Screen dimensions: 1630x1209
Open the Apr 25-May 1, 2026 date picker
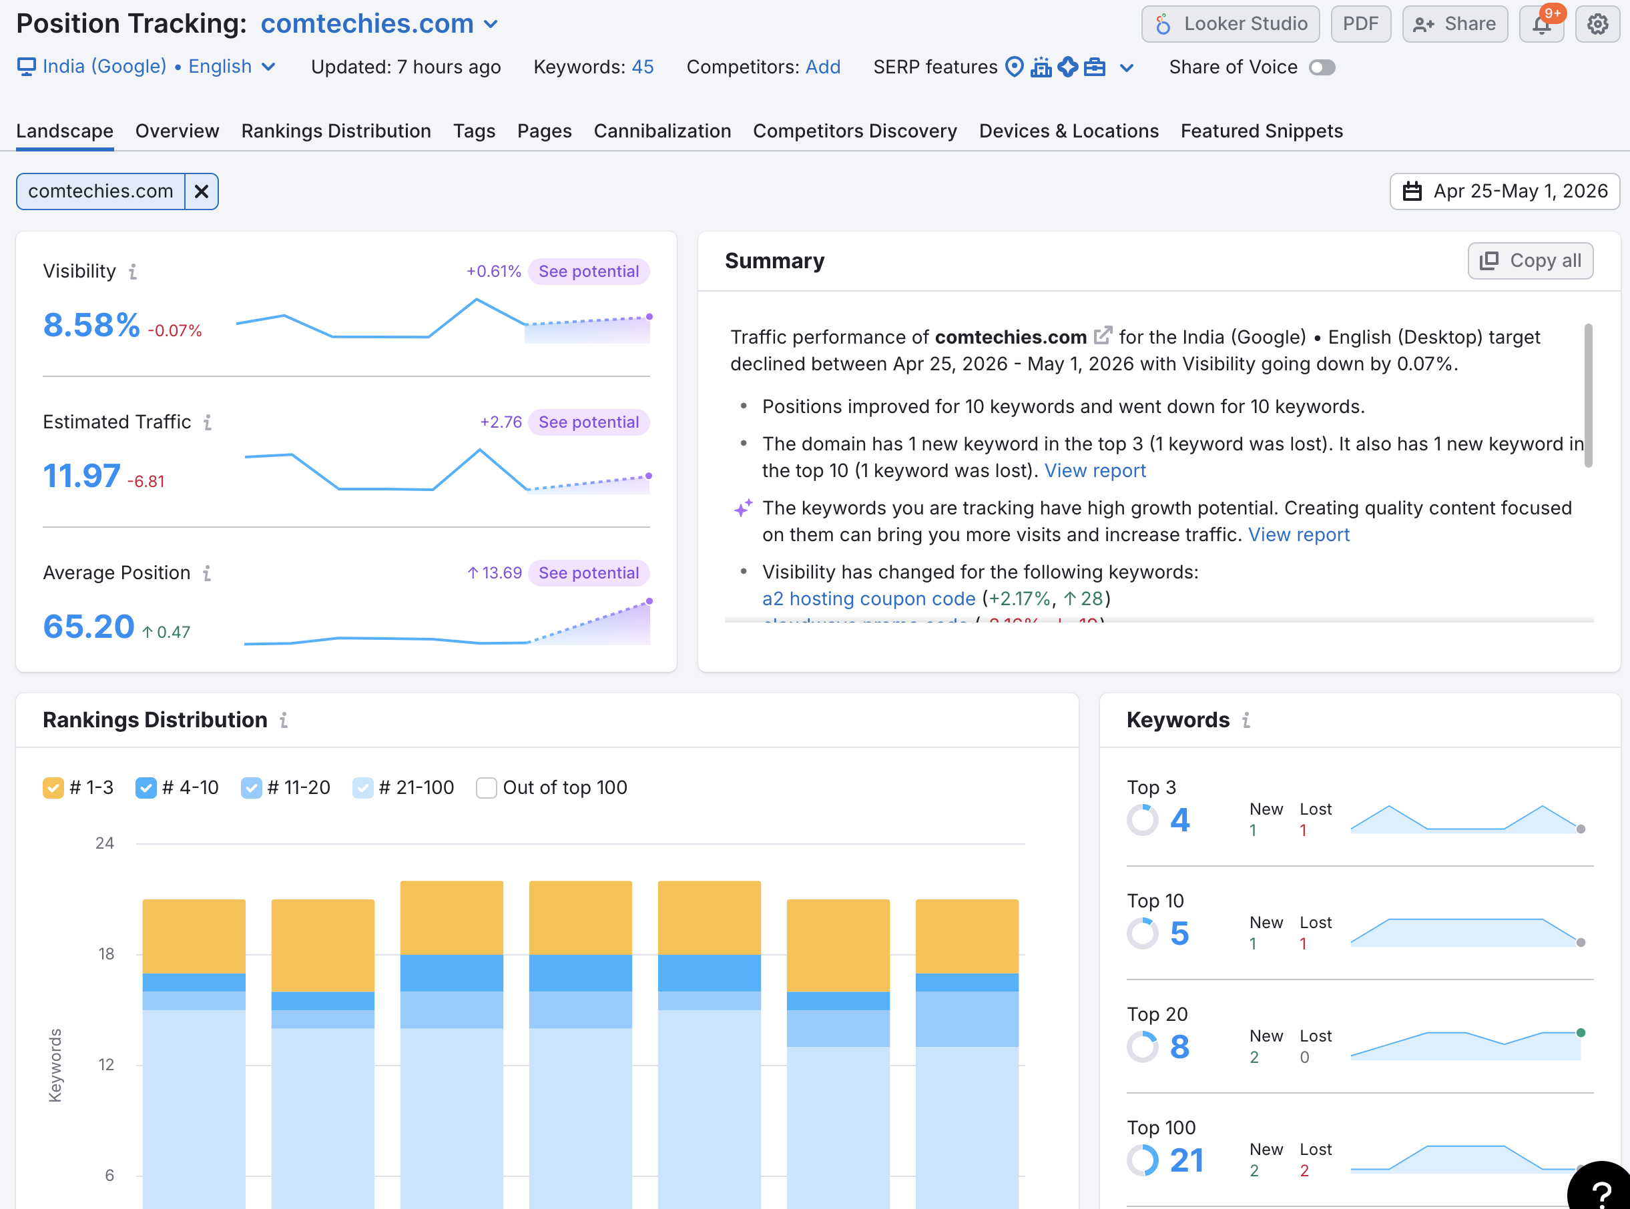(x=1505, y=191)
